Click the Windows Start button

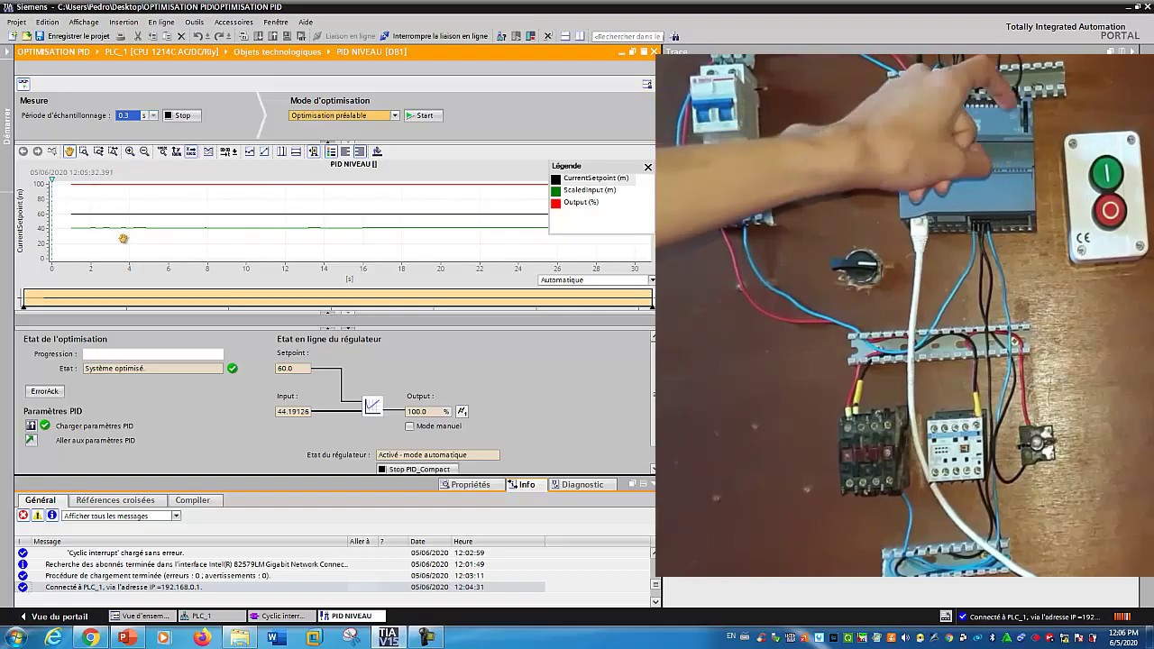coord(16,638)
